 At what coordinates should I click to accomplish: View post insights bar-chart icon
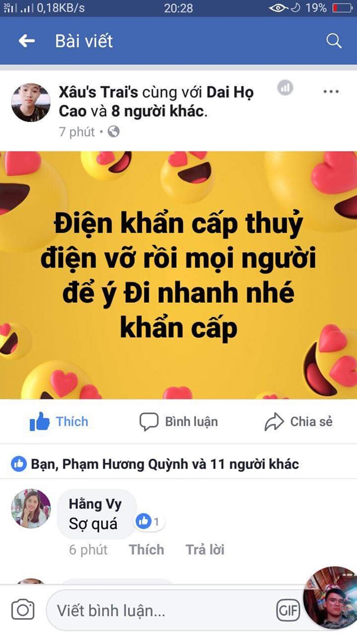tap(285, 88)
